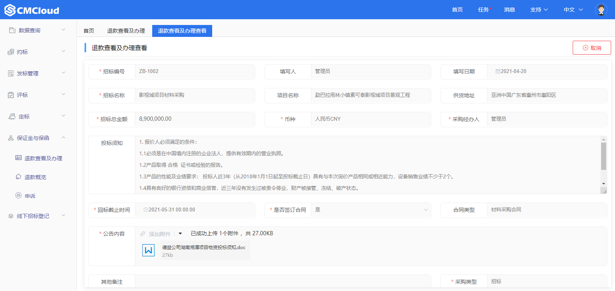Expand 线下招标登记 menu chevron
This screenshot has width=615, height=291.
coord(63,215)
